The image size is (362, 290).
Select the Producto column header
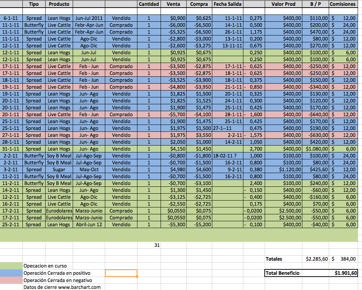tap(59, 4)
